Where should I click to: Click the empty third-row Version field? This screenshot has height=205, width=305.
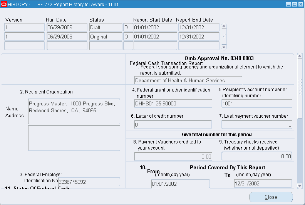25,46
